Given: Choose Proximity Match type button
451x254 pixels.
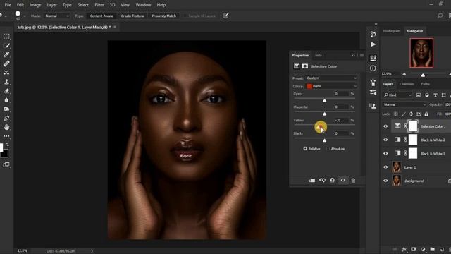Looking at the screenshot, I should coord(163,16).
